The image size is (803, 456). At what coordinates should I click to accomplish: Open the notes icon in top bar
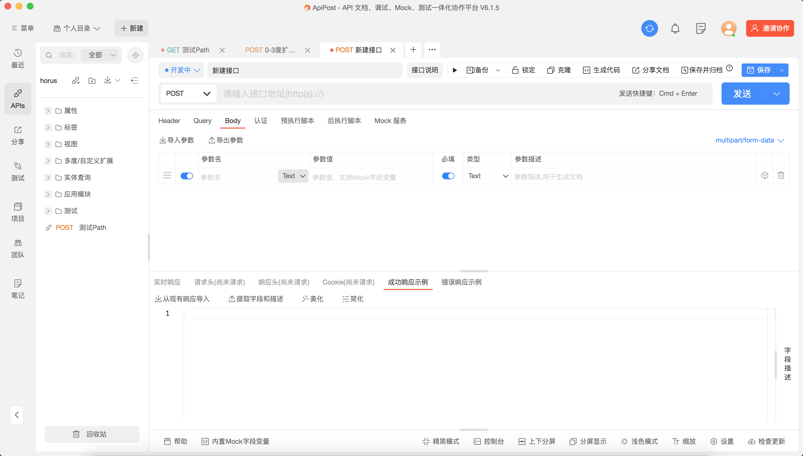(x=701, y=28)
